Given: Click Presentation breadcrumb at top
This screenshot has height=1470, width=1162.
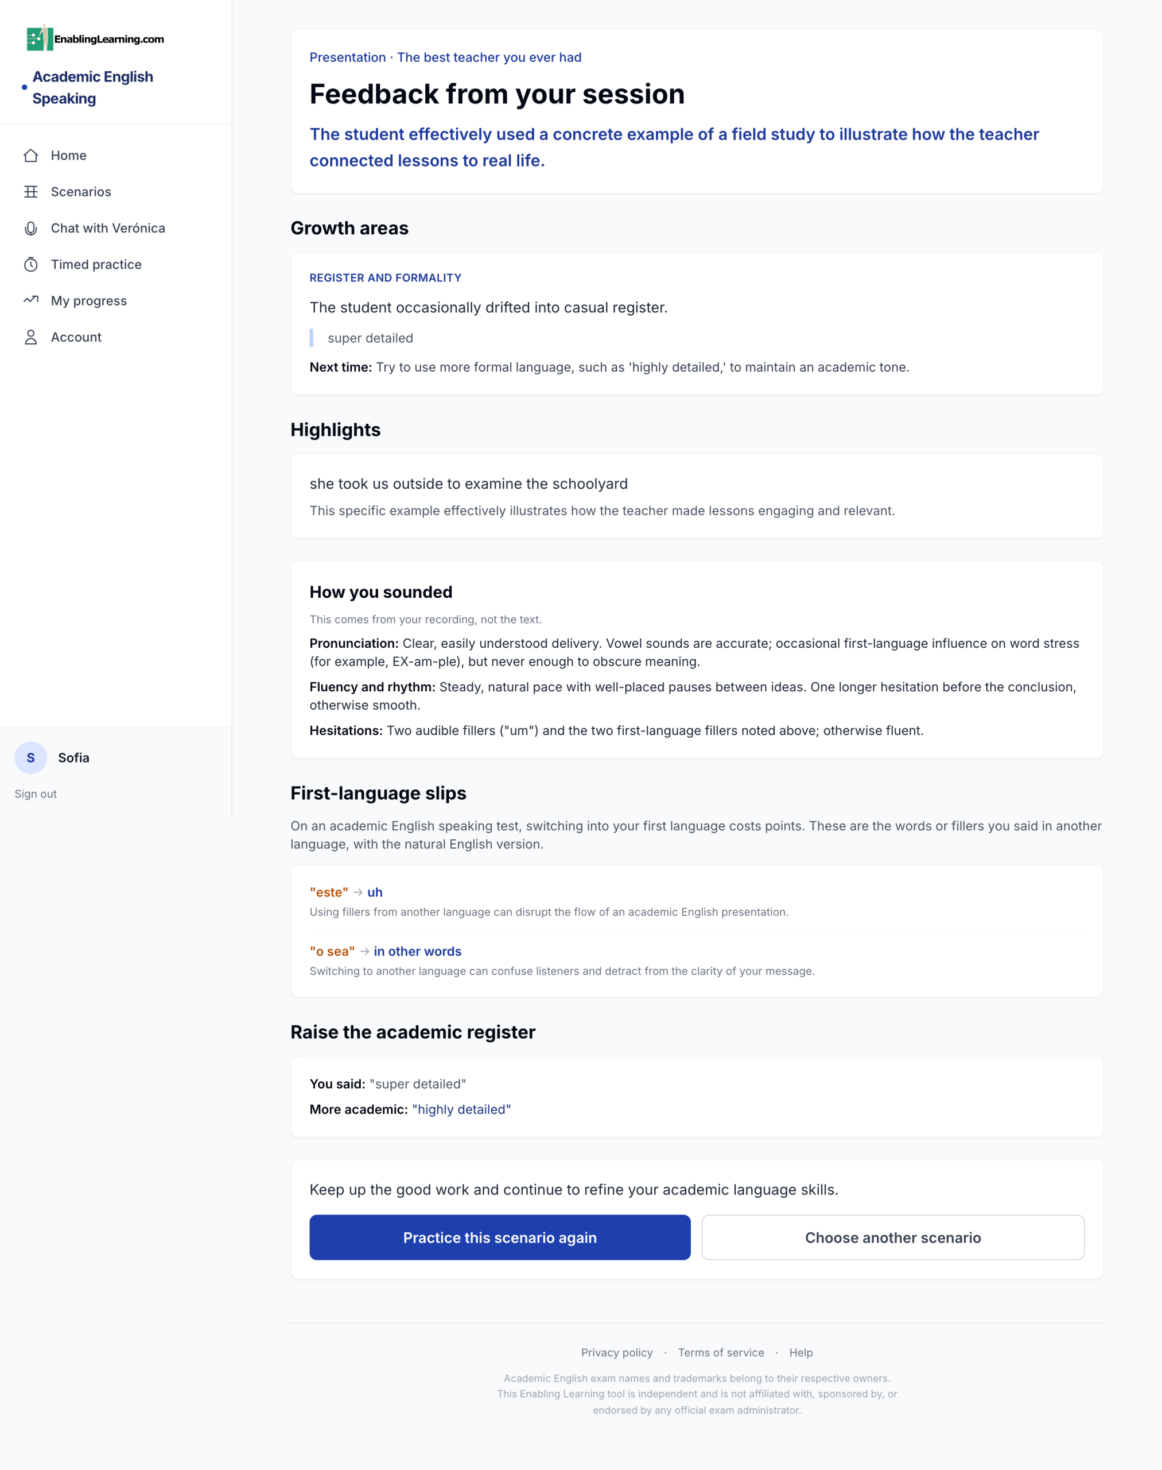Looking at the screenshot, I should coord(348,57).
